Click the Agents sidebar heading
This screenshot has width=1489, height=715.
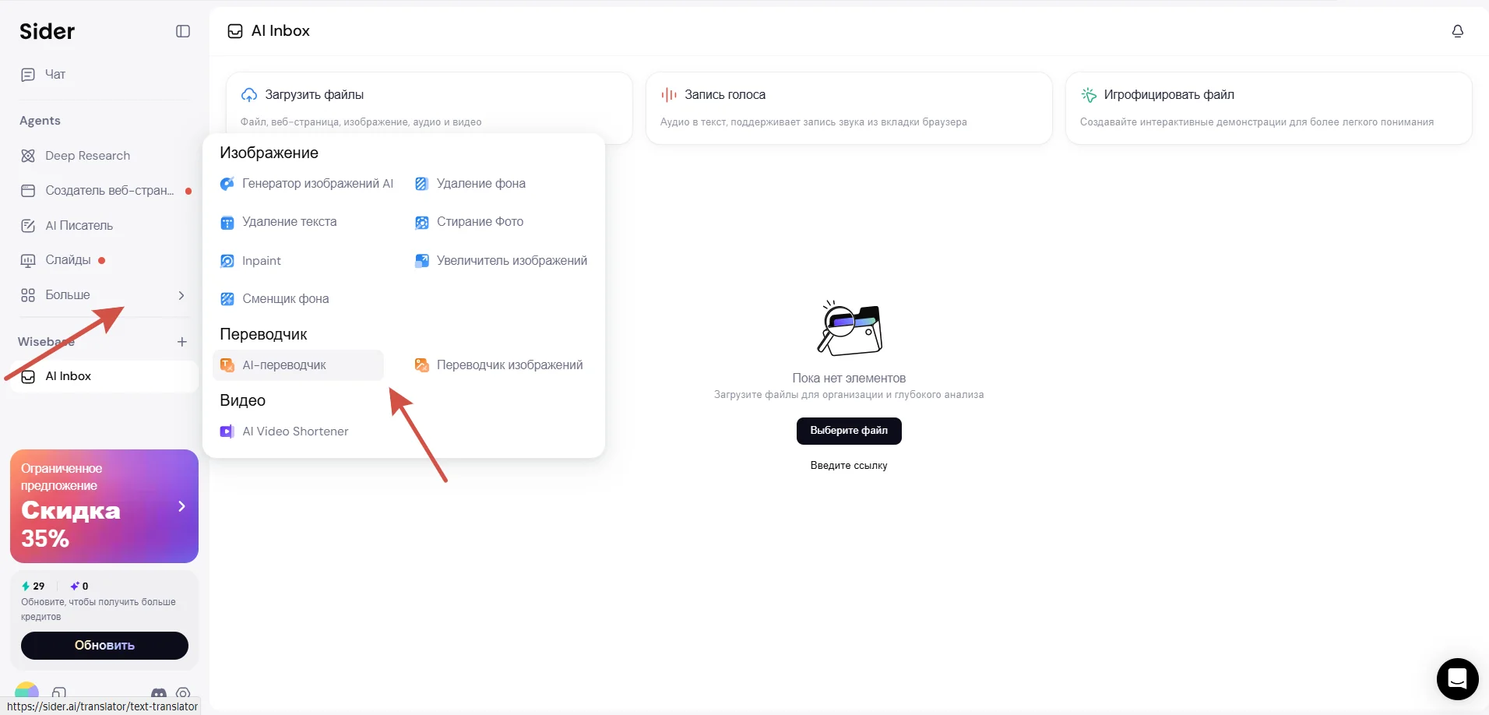click(x=40, y=121)
